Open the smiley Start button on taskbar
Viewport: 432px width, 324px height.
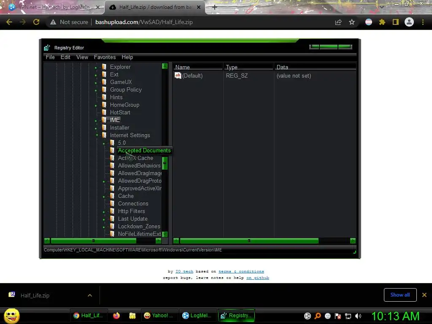[x=12, y=316]
